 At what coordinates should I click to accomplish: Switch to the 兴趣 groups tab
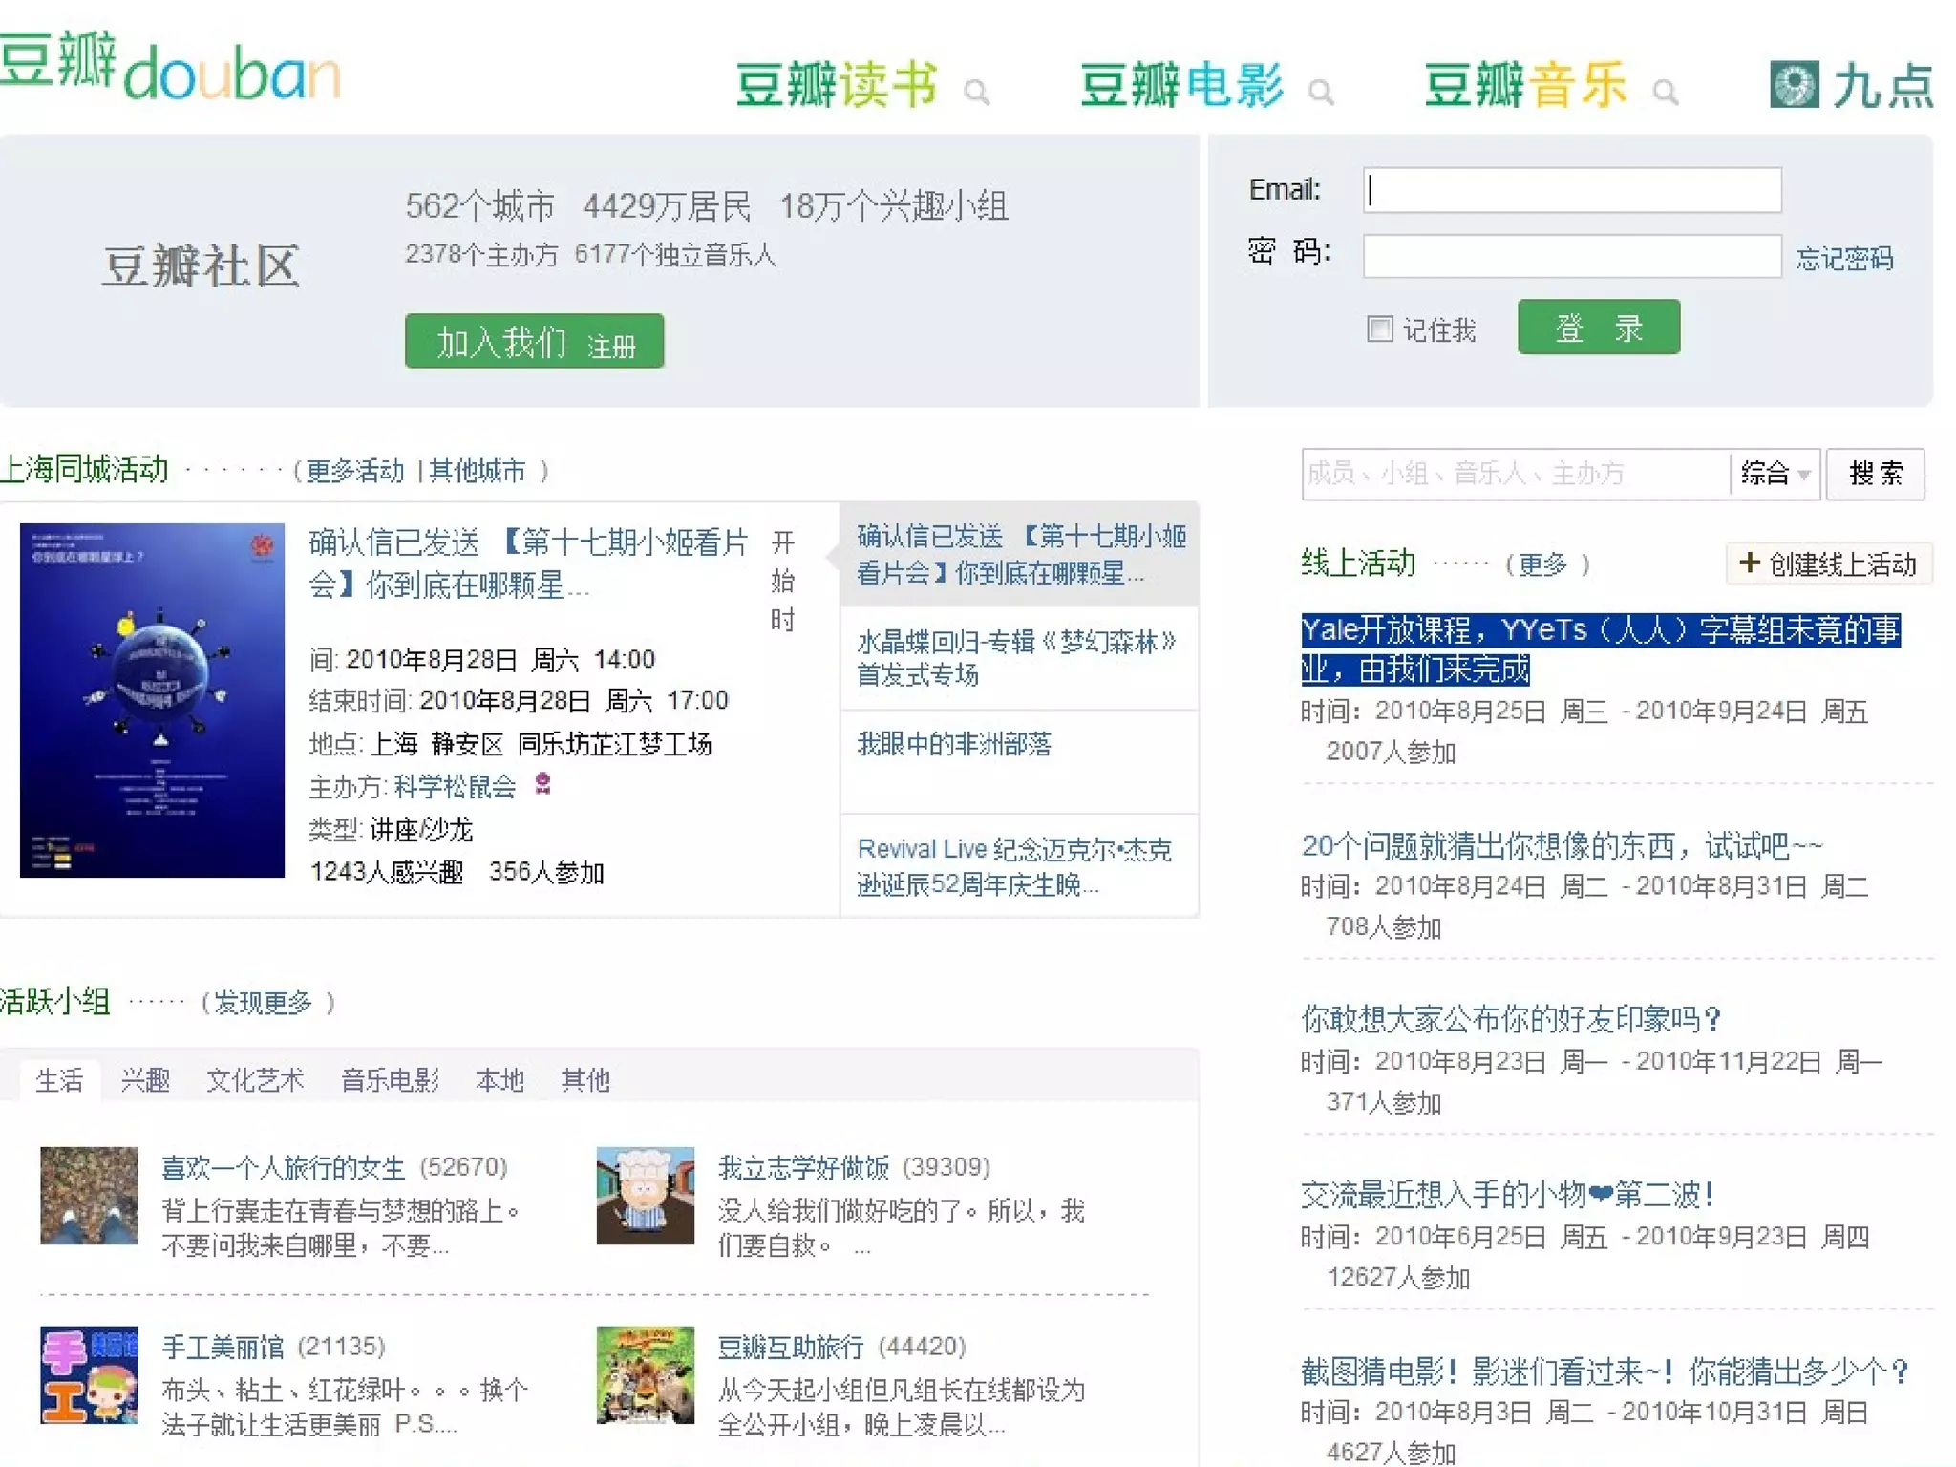coord(145,1080)
